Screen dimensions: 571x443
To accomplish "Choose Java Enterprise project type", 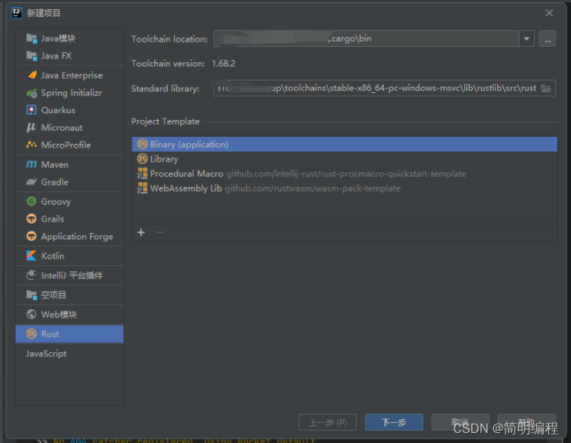I will [x=69, y=75].
